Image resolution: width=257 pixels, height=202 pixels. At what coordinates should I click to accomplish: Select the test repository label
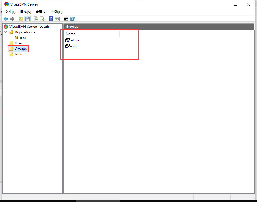pos(23,38)
